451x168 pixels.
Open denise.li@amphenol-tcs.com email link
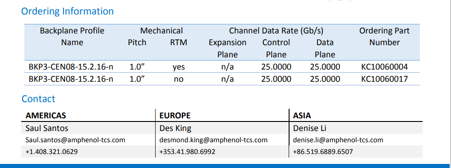338,140
